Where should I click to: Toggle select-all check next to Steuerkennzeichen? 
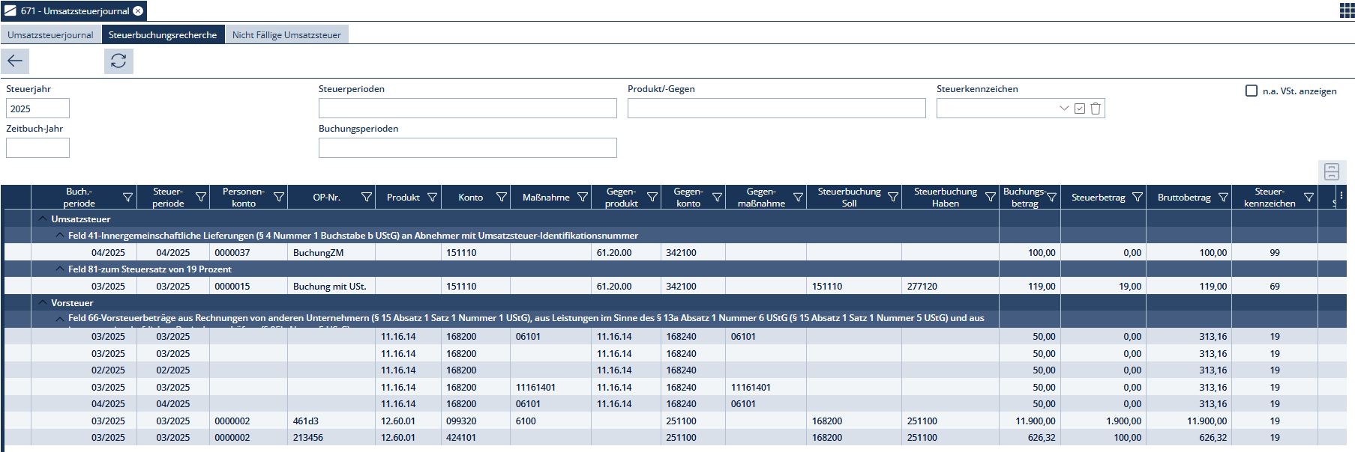(1080, 109)
